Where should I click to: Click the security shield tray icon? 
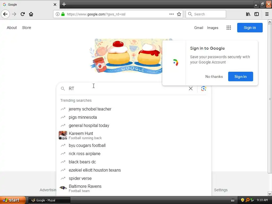click(x=242, y=200)
